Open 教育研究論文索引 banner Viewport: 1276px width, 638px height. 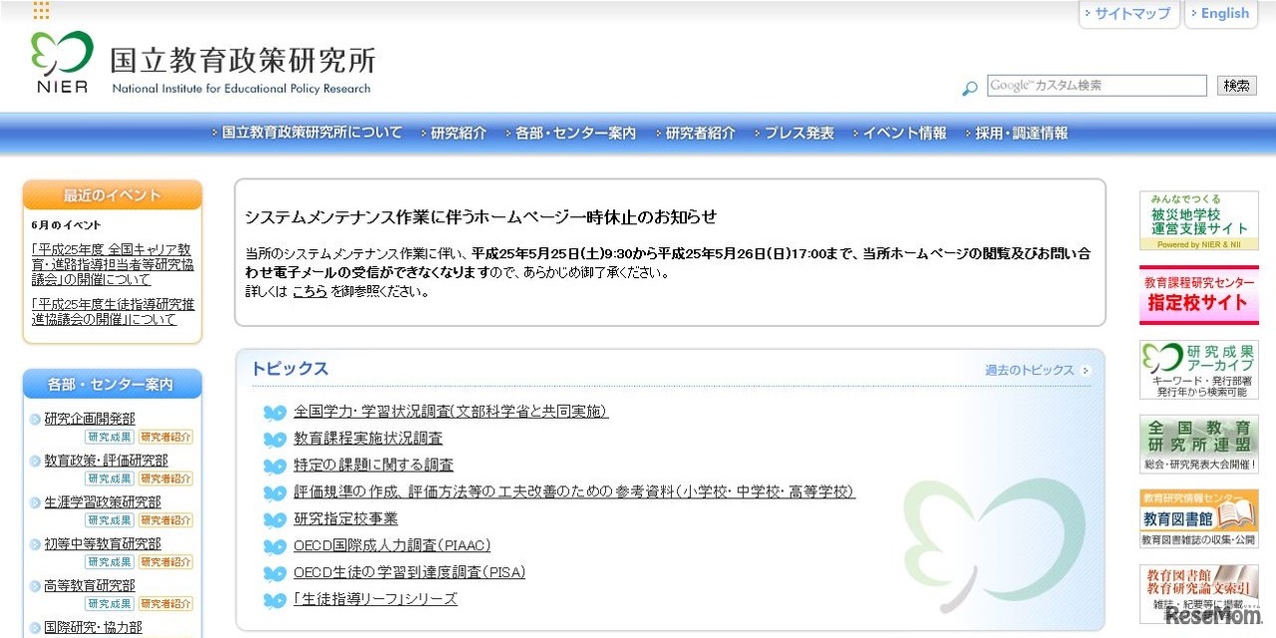point(1199,594)
